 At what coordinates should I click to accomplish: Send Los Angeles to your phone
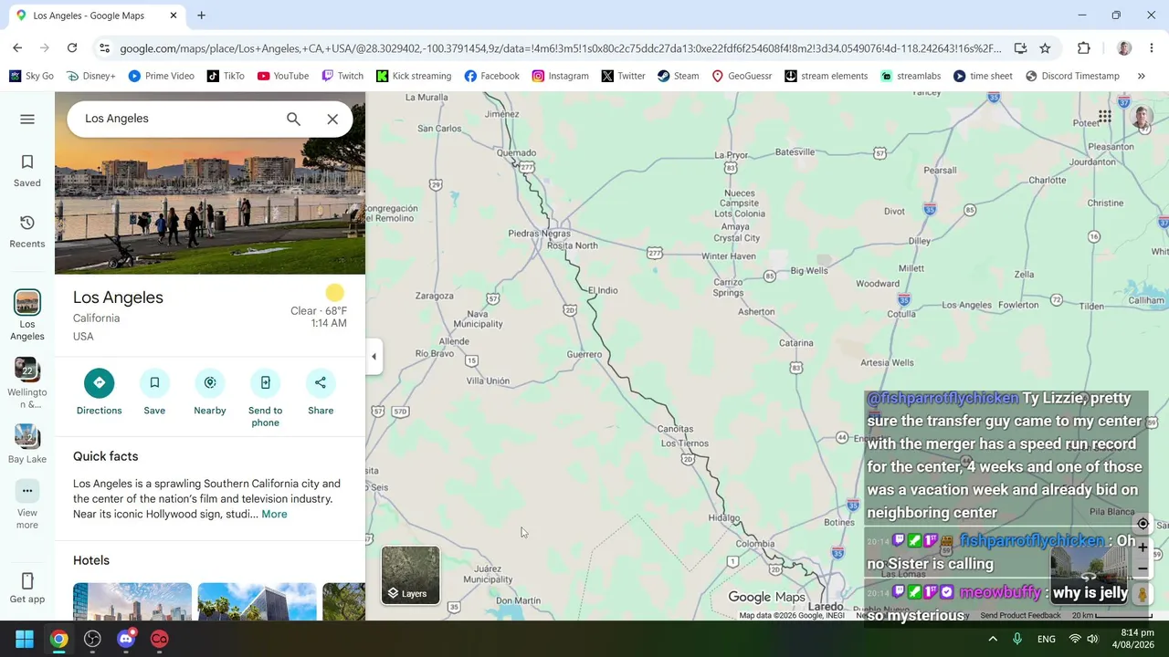[x=265, y=398]
